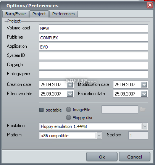Screen dimensions: 155x165
Task: Click the Publisher field containing COMPLEX
Action: coord(94,38)
